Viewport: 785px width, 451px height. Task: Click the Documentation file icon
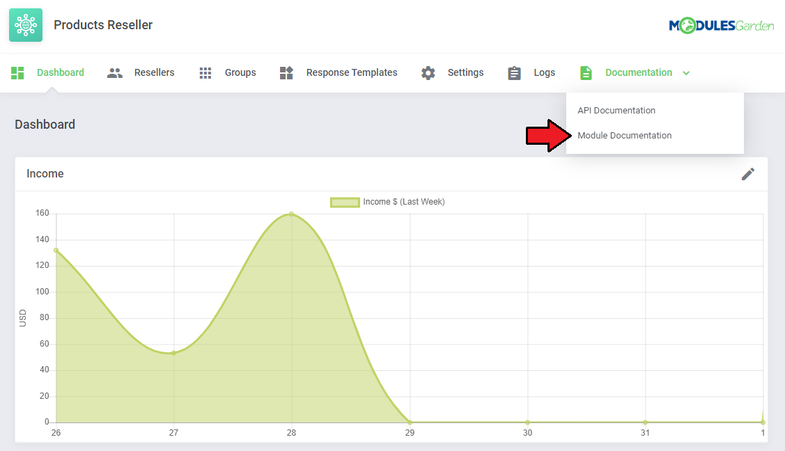(586, 73)
